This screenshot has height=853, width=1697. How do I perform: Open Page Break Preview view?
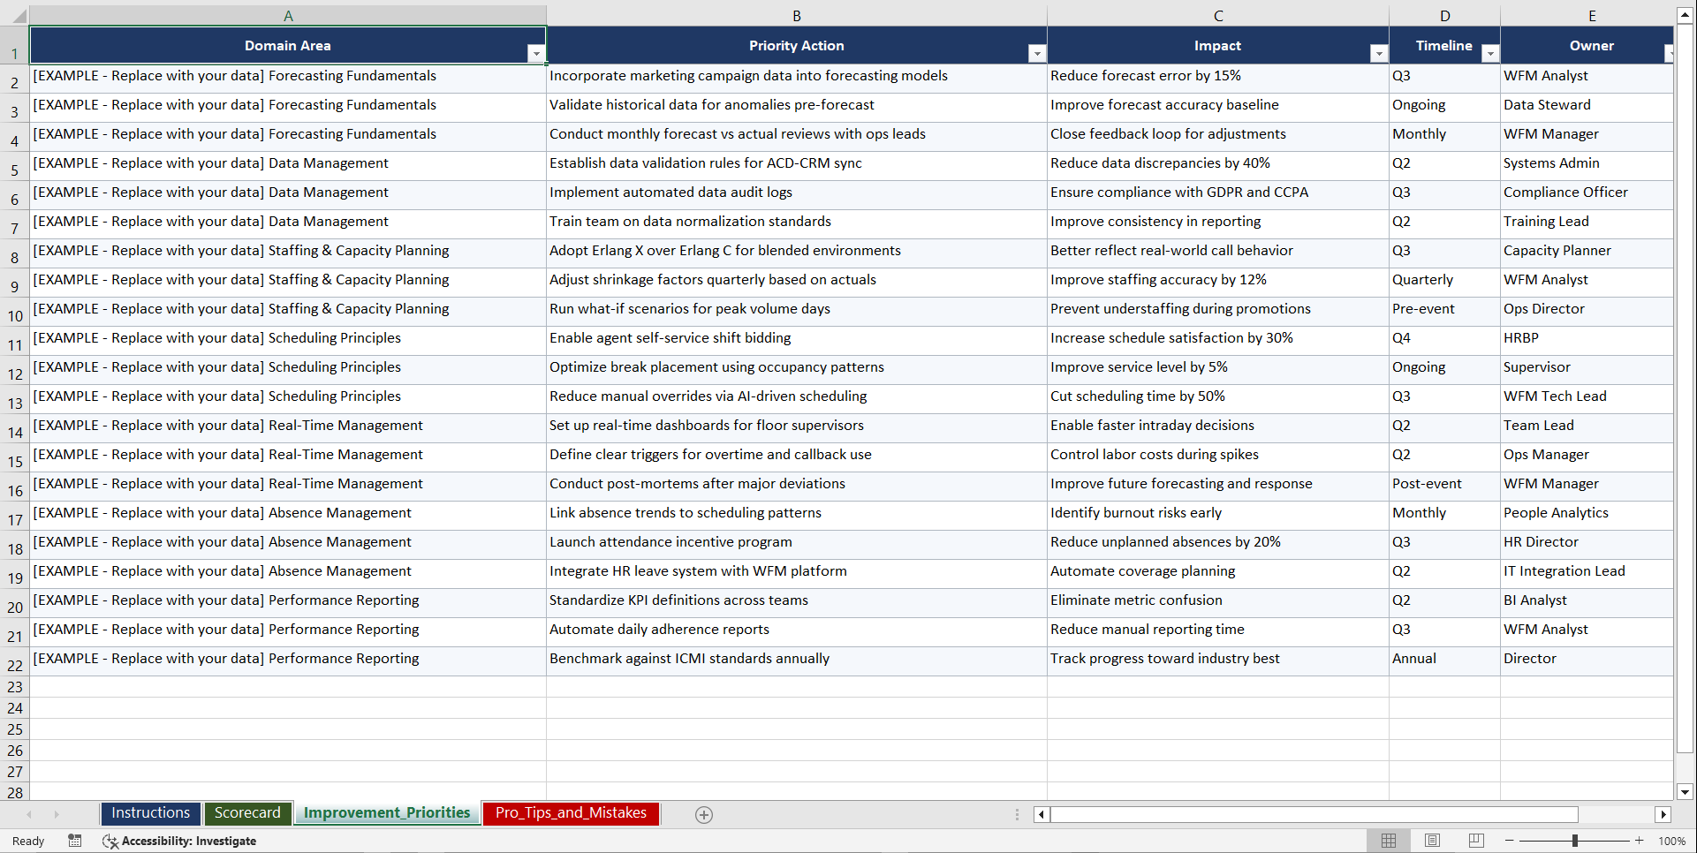click(x=1474, y=841)
